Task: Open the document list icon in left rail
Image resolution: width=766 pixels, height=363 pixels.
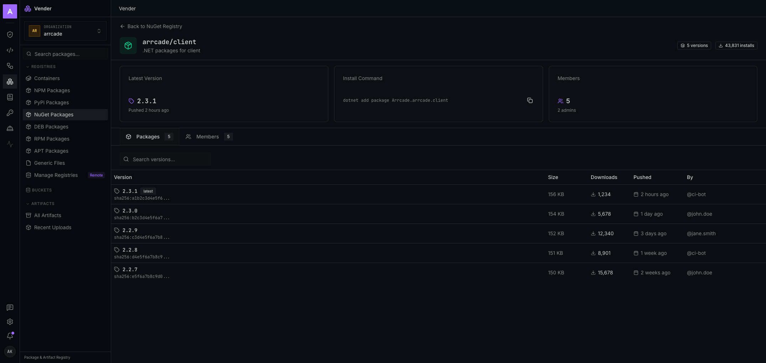Action: click(10, 97)
